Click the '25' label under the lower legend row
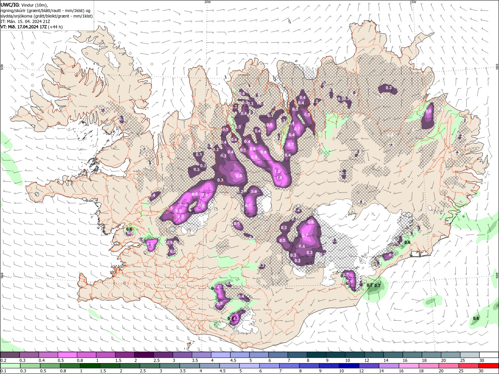This screenshot has width=499, height=374. click(462, 371)
